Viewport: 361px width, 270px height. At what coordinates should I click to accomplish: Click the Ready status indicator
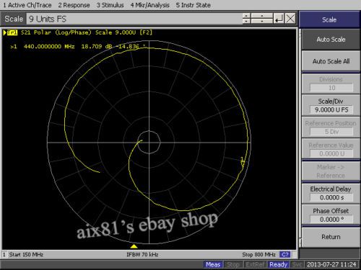[x=279, y=264]
